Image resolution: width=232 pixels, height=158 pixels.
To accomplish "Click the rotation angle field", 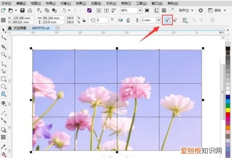I will pos(102,20).
